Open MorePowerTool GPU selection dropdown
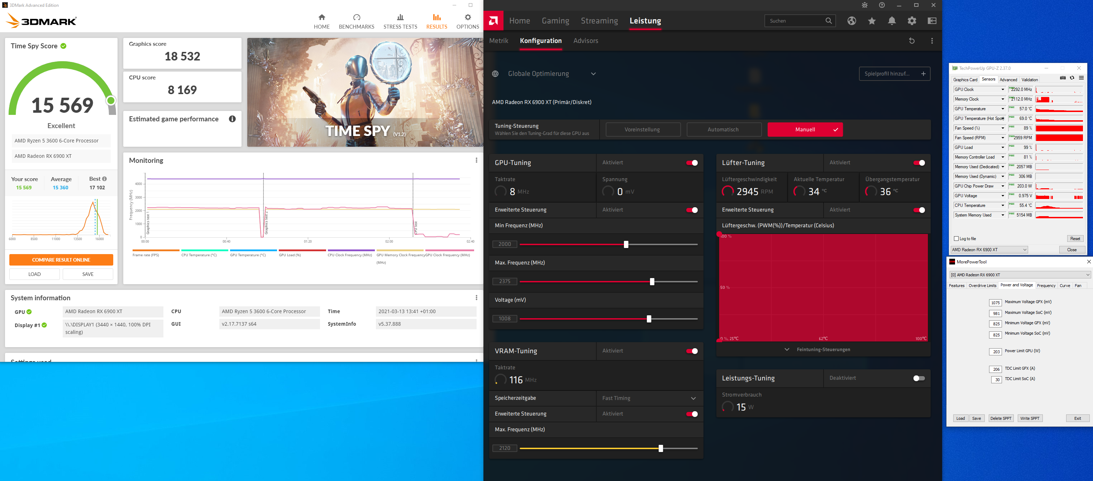Viewport: 1093px width, 481px height. coord(1020,274)
